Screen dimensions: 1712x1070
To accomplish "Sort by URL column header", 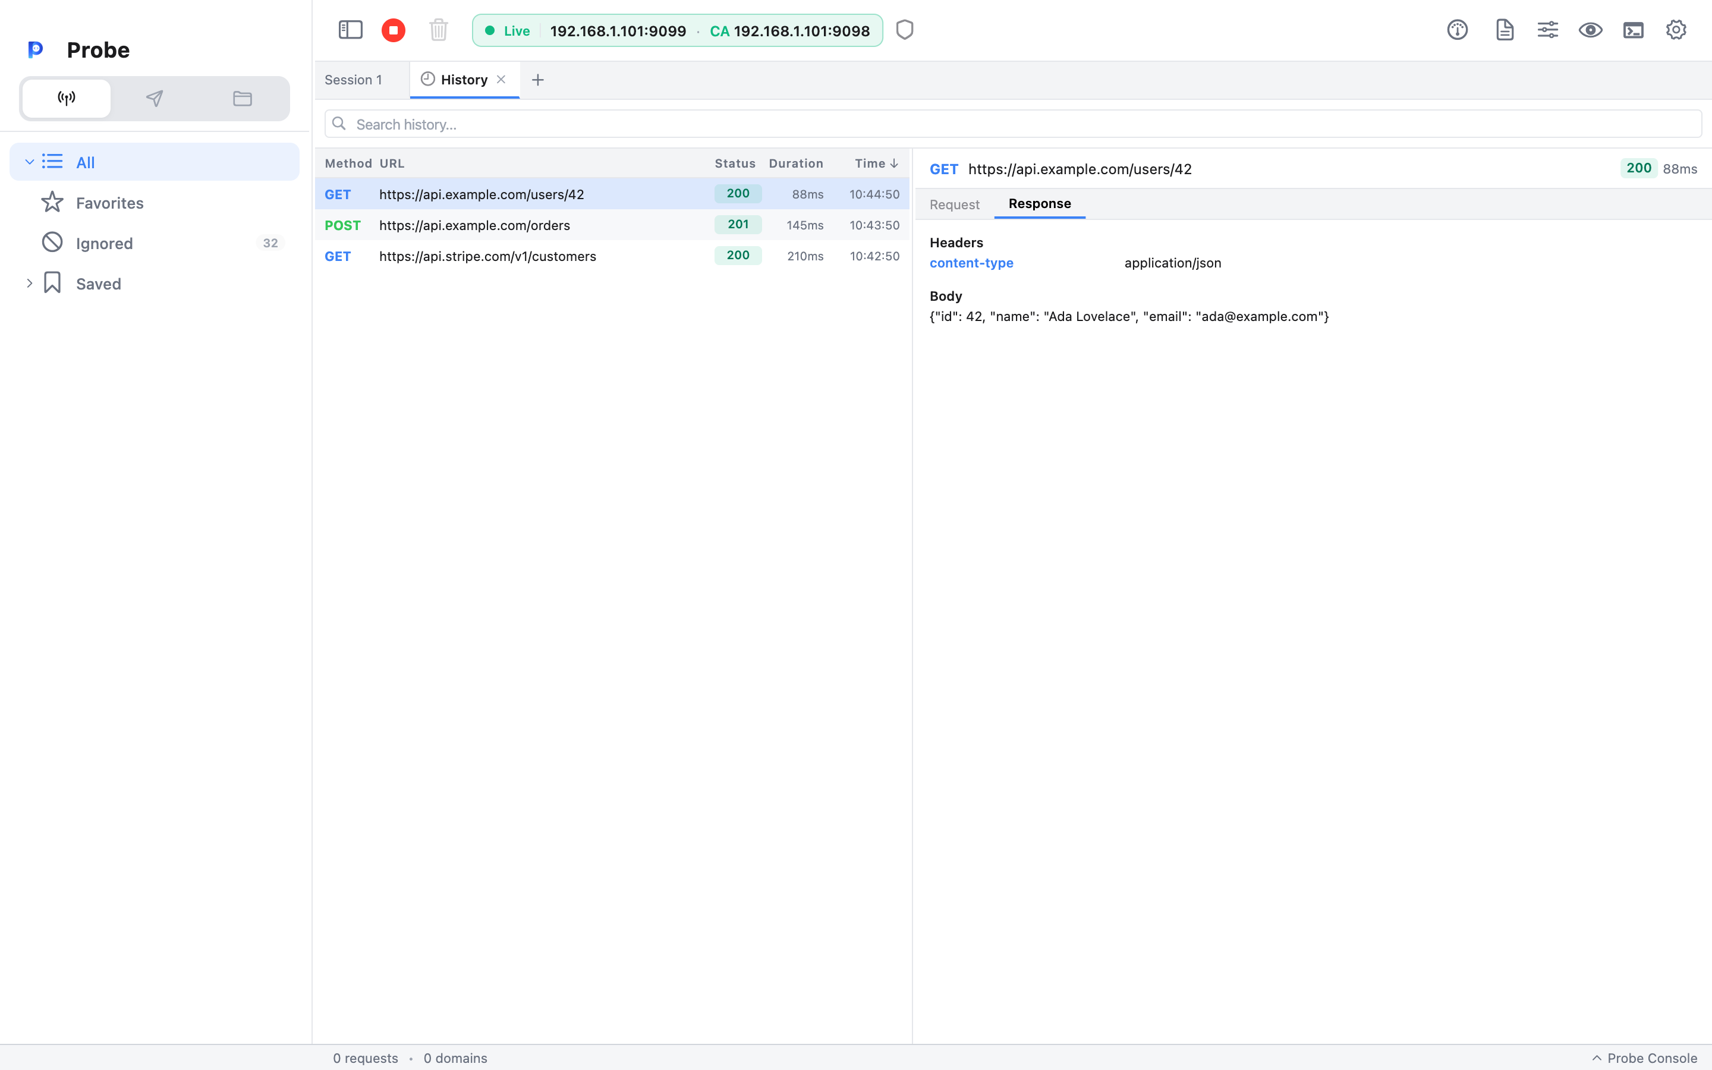I will pyautogui.click(x=392, y=163).
